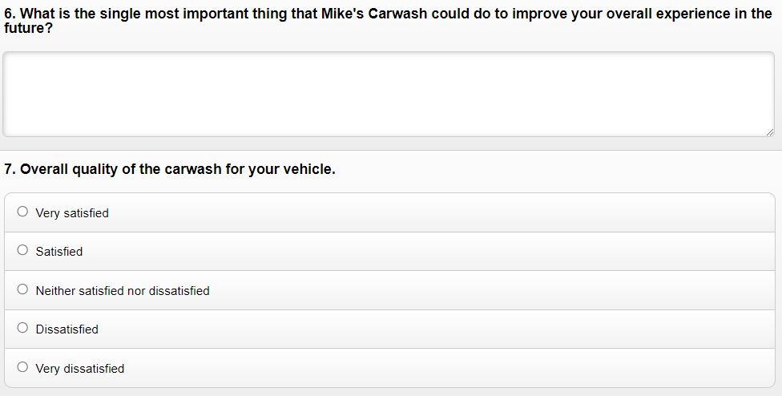
Task: Click the "Very satisfied" label text
Action: pos(72,213)
